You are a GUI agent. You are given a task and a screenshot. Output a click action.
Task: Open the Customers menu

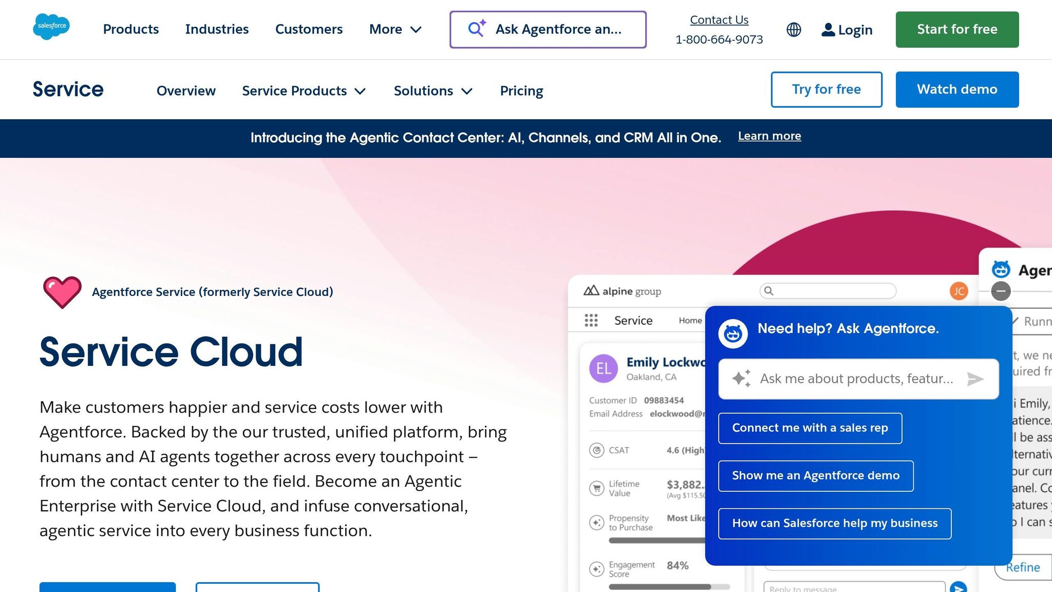tap(309, 29)
